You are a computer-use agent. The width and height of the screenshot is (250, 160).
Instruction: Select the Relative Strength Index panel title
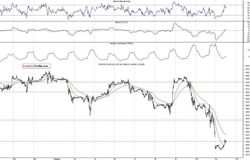pyautogui.click(x=122, y=2)
